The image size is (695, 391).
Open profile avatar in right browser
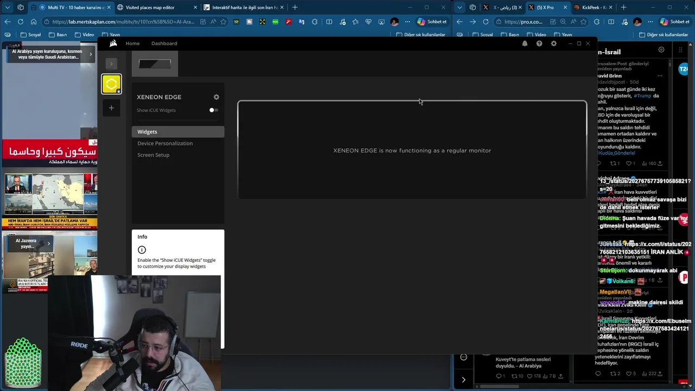[x=637, y=22]
